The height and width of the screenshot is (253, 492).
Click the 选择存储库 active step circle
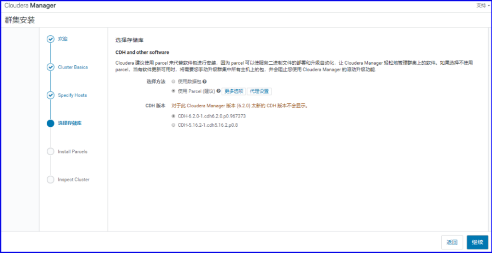(x=51, y=123)
